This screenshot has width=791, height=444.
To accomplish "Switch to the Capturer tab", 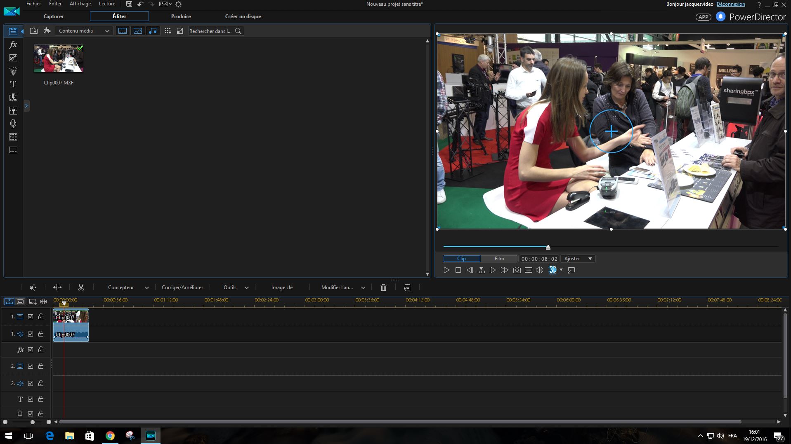I will pos(54,16).
